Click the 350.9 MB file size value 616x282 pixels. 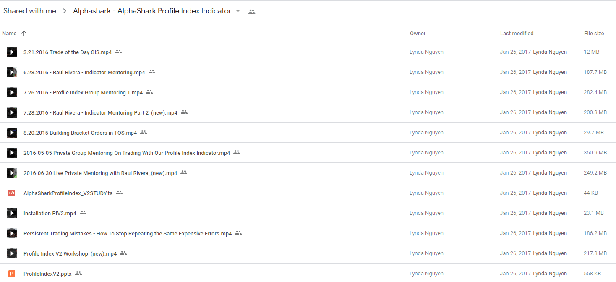595,153
